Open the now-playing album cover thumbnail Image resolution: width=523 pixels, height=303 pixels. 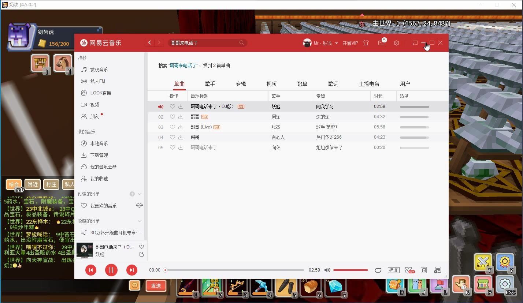pos(85,251)
